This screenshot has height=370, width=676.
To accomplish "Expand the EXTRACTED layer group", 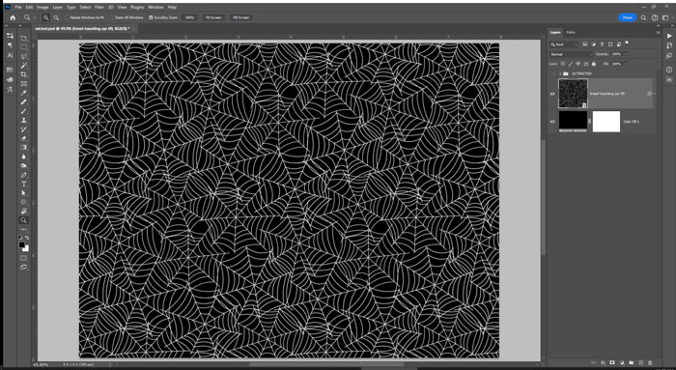I will click(x=559, y=73).
